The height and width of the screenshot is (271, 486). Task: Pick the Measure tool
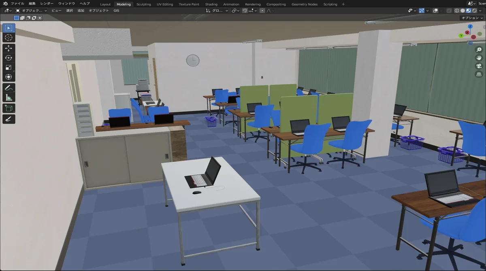click(x=9, y=97)
